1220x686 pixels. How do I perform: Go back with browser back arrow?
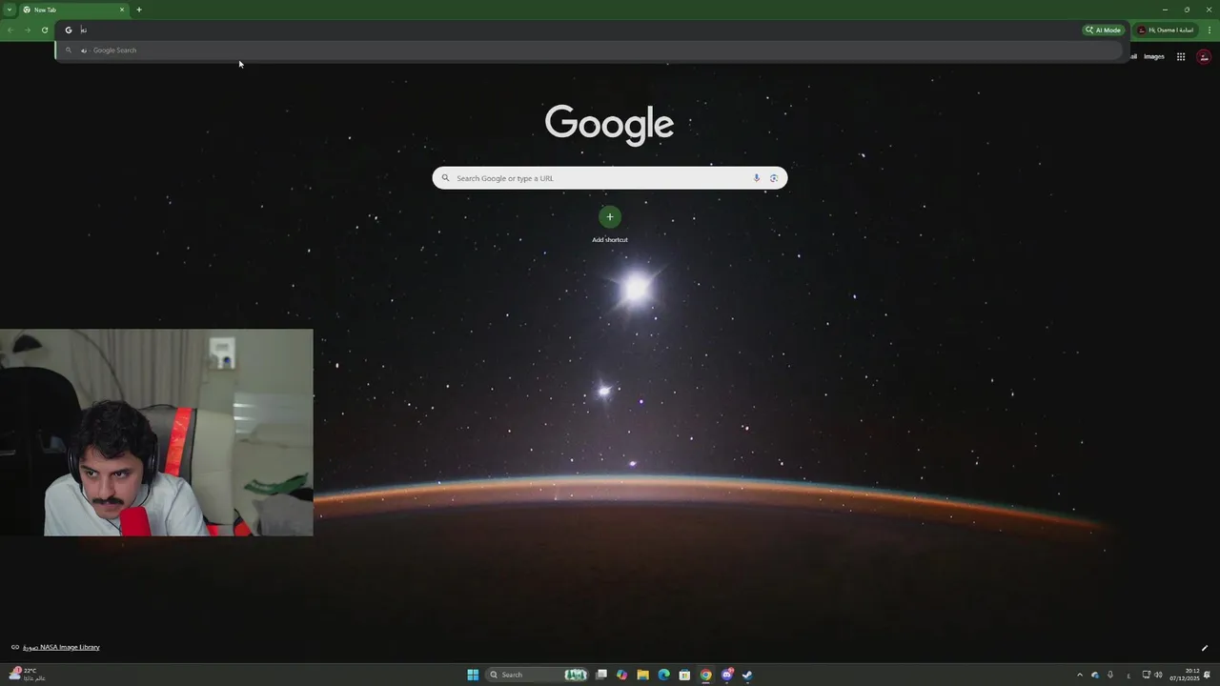[x=10, y=30]
